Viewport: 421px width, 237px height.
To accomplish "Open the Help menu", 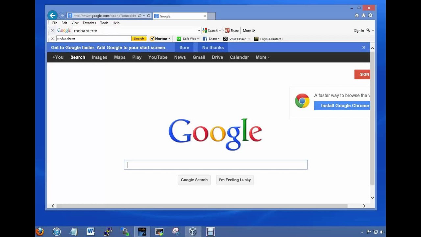I will pos(116,23).
